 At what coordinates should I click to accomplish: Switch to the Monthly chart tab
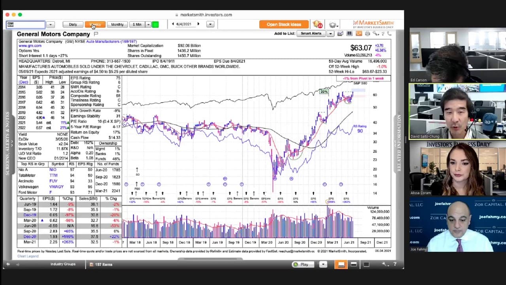click(117, 25)
